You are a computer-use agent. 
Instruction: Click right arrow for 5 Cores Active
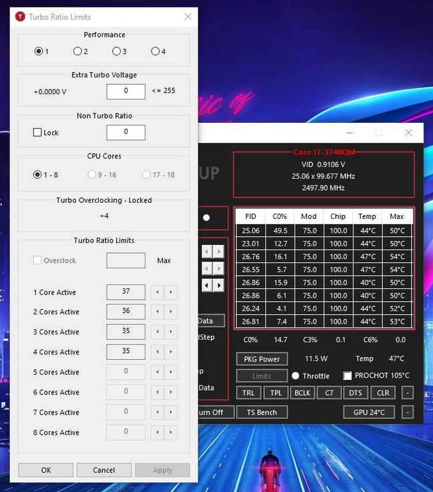(x=171, y=372)
